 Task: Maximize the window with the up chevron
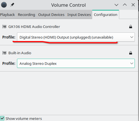pos(125,5)
